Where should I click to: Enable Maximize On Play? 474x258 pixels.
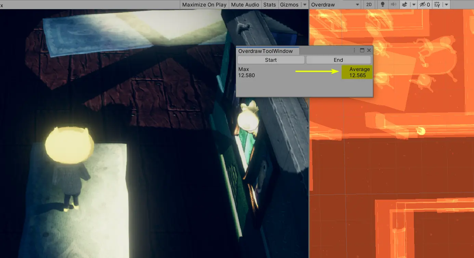(x=204, y=4)
